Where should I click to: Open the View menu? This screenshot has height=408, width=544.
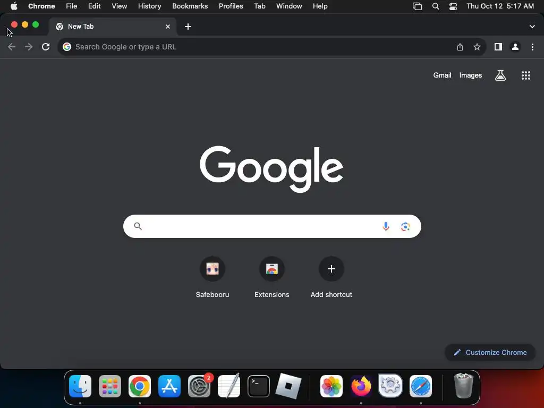pyautogui.click(x=119, y=6)
